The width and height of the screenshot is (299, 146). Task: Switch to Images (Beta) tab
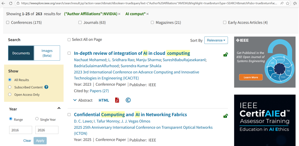tap(47, 53)
